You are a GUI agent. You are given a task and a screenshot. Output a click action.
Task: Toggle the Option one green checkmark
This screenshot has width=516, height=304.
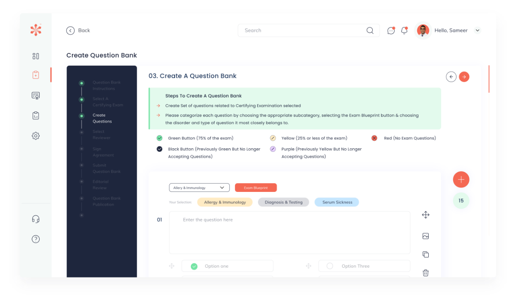(194, 266)
